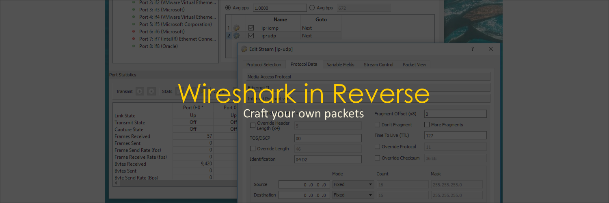Select stream row number 1
The width and height of the screenshot is (609, 203).
tap(229, 28)
